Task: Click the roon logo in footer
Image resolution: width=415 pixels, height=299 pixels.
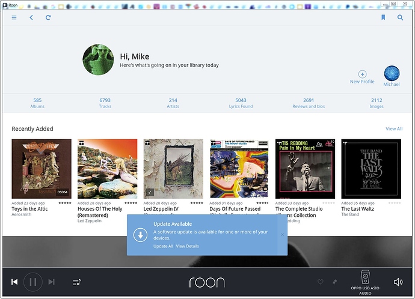Action: (x=207, y=282)
